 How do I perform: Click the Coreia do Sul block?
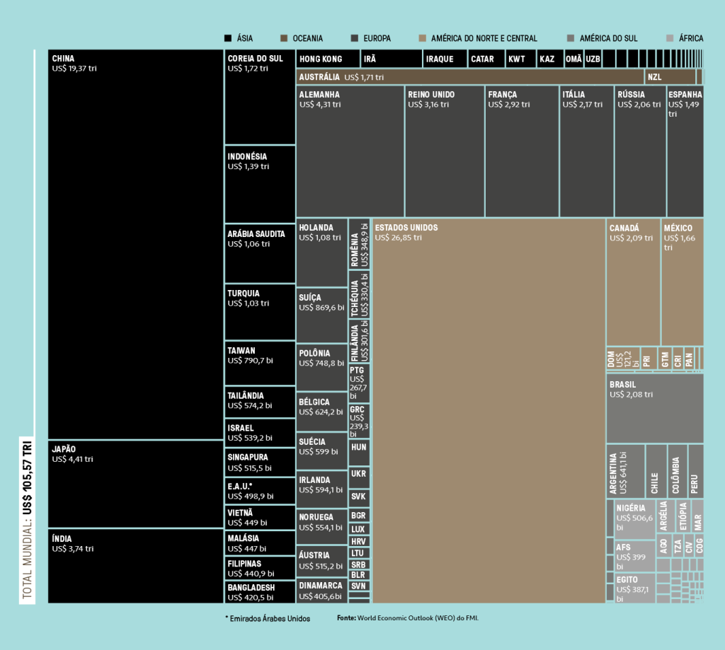point(260,97)
